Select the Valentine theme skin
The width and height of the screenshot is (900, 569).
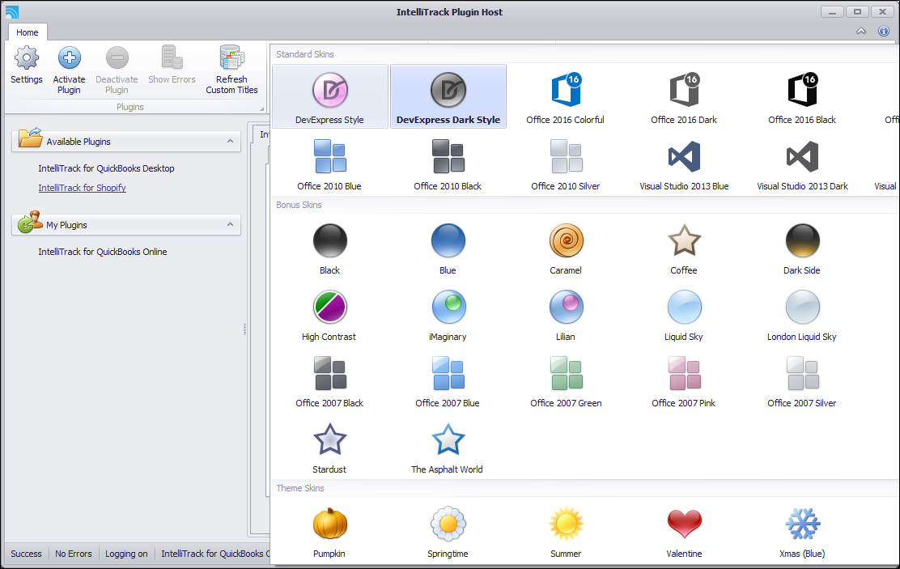point(684,532)
